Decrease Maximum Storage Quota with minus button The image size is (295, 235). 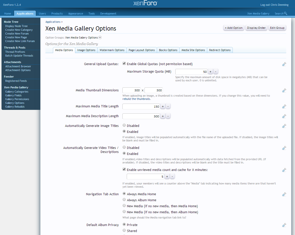click(x=216, y=72)
